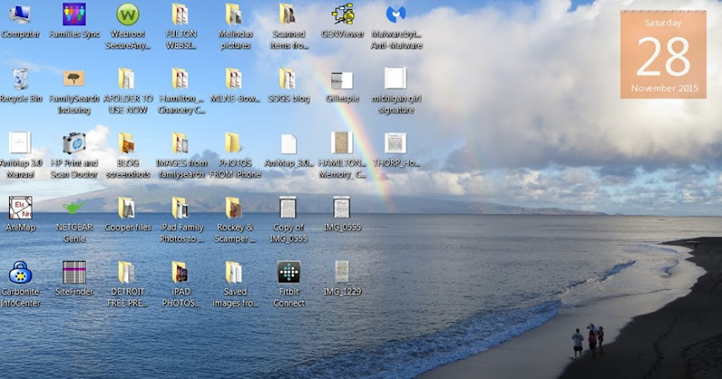Viewport: 722px width, 379px height.
Task: Select Copy of IMG_0555 file
Action: pos(289,219)
